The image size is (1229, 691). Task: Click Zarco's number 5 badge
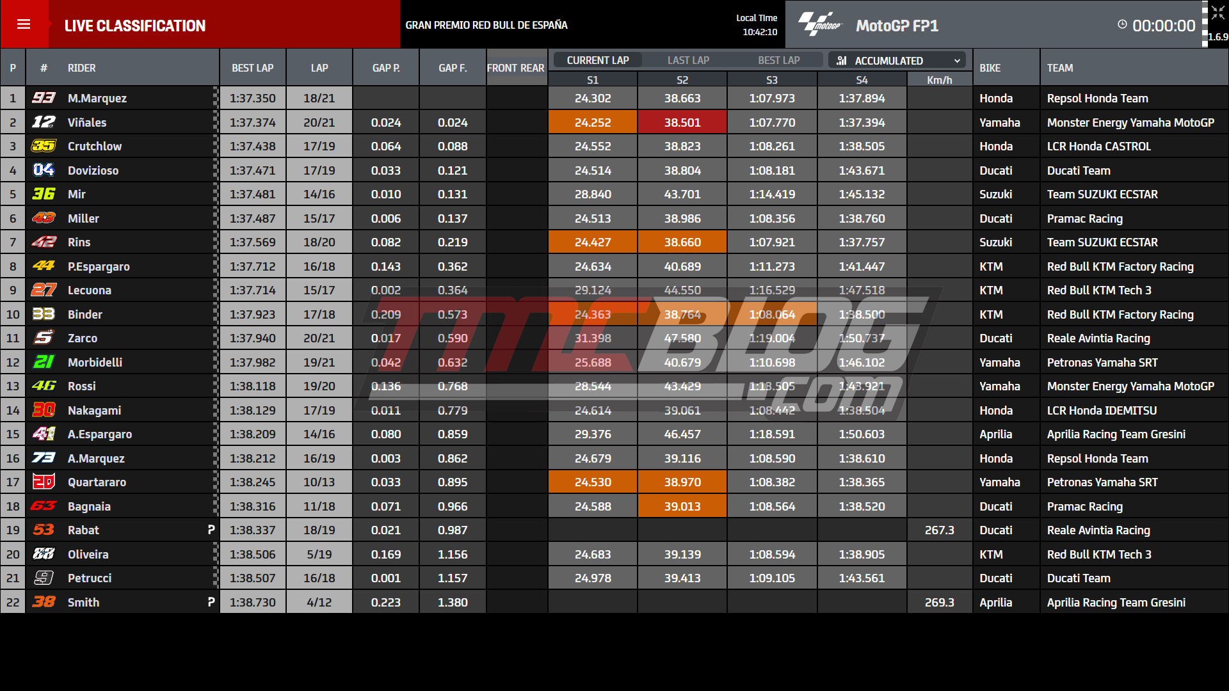(44, 338)
